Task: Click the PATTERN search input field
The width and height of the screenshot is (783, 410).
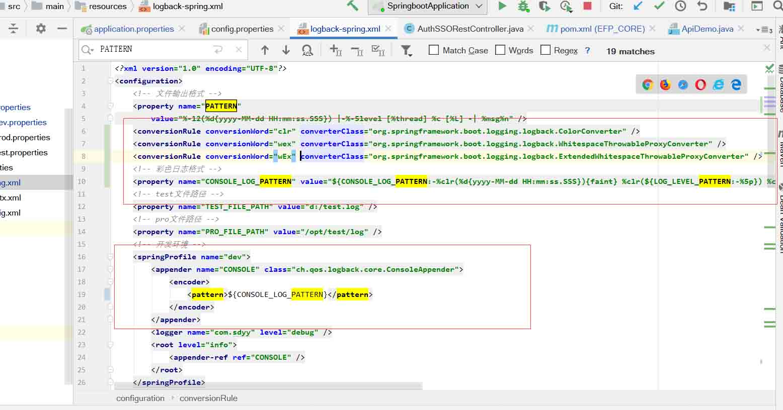Action: [151, 49]
